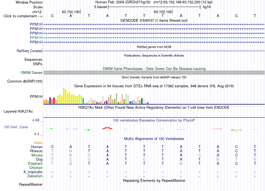Viewport: 265px width, 191px height.
Task: Click the RefSeq Curated label
Action: pyautogui.click(x=30, y=51)
